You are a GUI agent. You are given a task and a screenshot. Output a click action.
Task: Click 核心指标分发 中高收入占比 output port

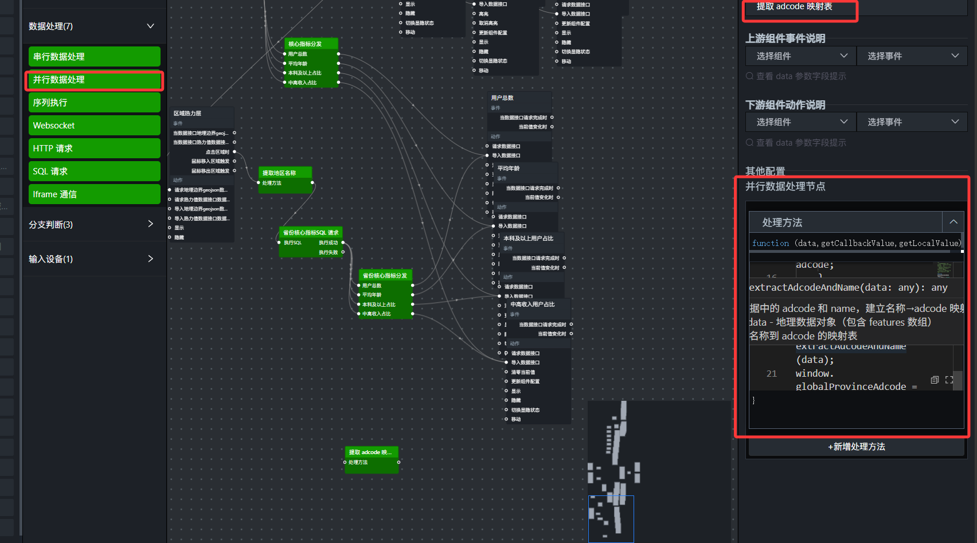338,83
